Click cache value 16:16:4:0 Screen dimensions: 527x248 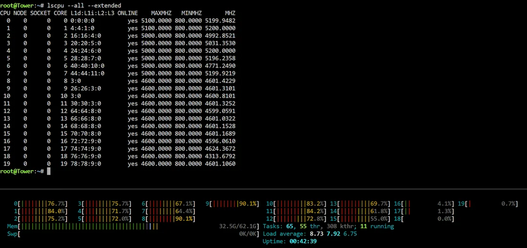(86, 36)
